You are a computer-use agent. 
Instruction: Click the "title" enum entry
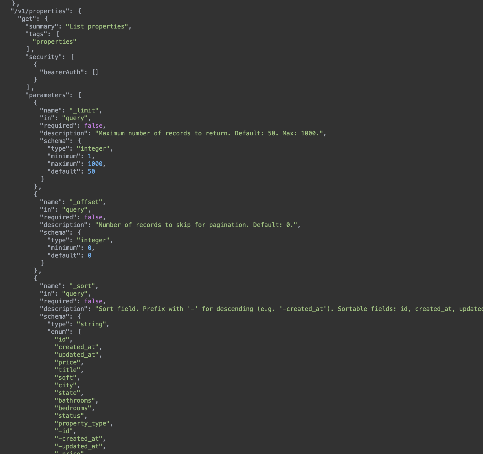67,370
